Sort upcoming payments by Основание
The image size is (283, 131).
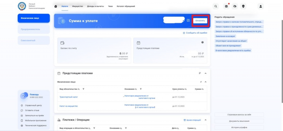136,89
